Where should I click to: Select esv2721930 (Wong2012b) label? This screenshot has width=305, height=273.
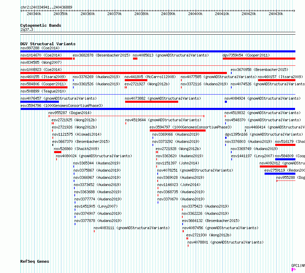pos(209,235)
